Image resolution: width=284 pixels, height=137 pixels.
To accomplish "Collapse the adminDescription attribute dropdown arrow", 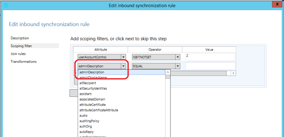I will click(123, 66).
